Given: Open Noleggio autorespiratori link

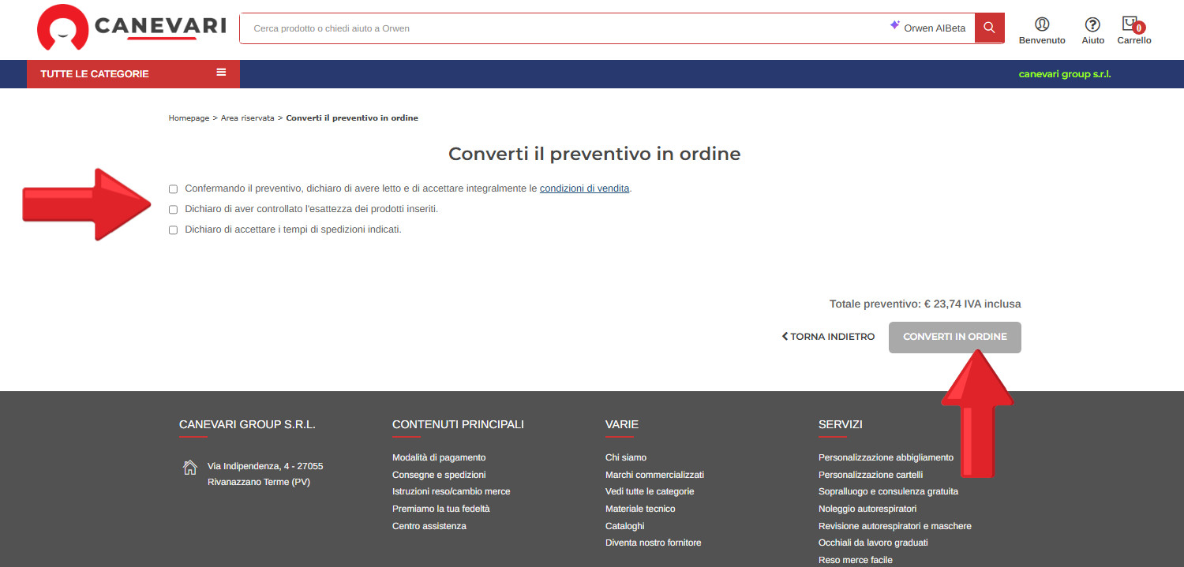Looking at the screenshot, I should point(867,509).
